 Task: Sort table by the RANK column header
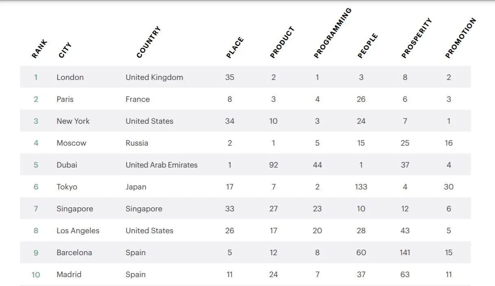point(39,49)
